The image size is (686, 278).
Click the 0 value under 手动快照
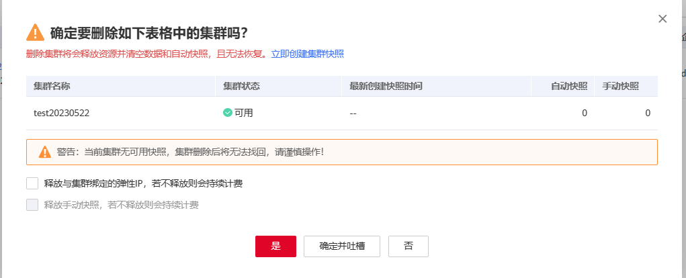point(648,113)
